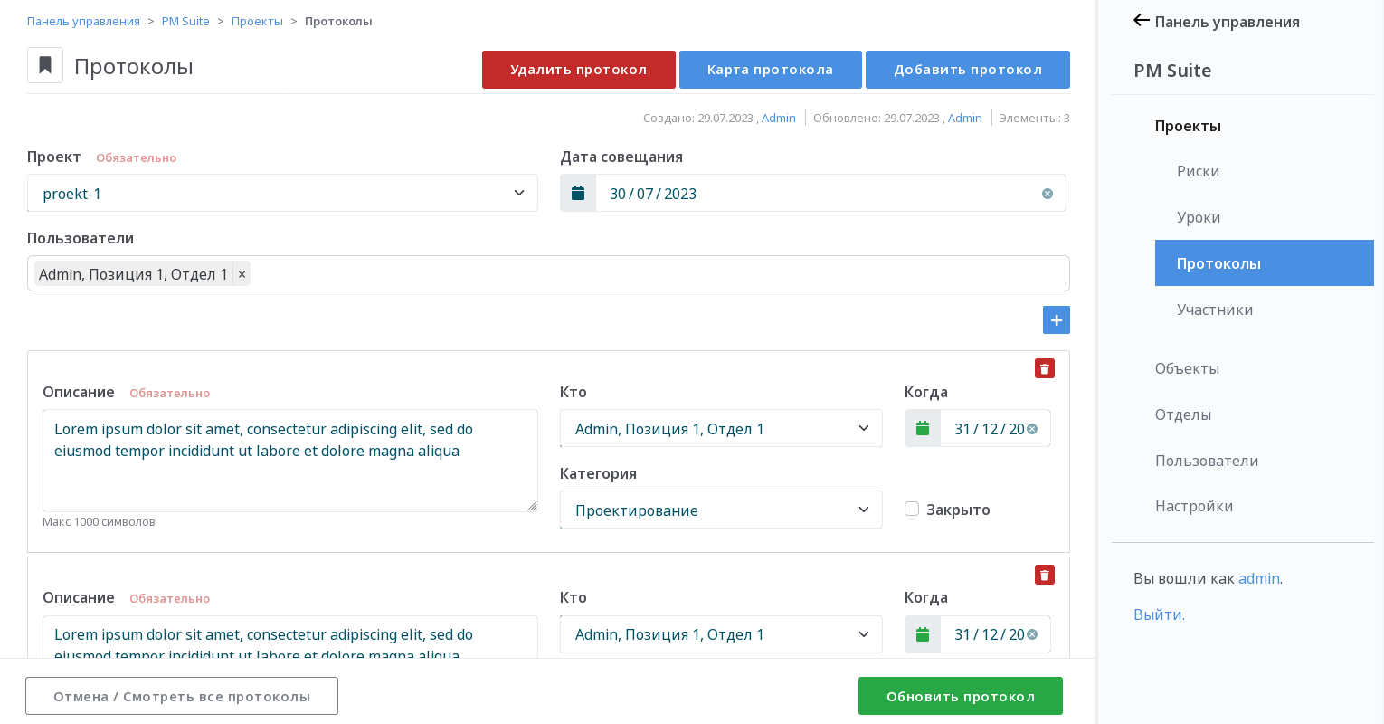Delete second protocol item with trash icon

pos(1045,575)
